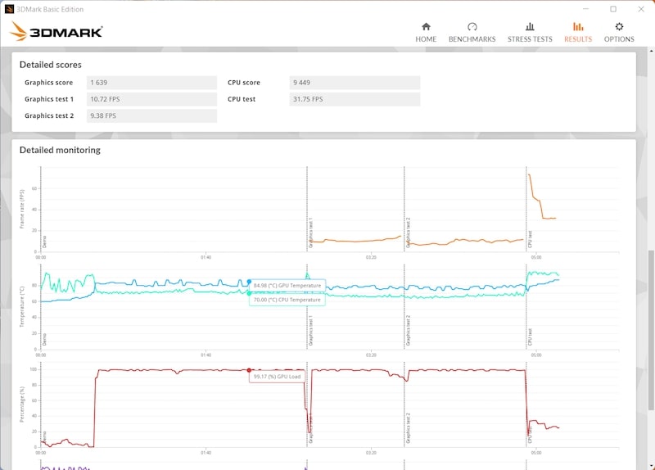Click 3DMark app icon in title bar
655x470 pixels.
coord(9,9)
